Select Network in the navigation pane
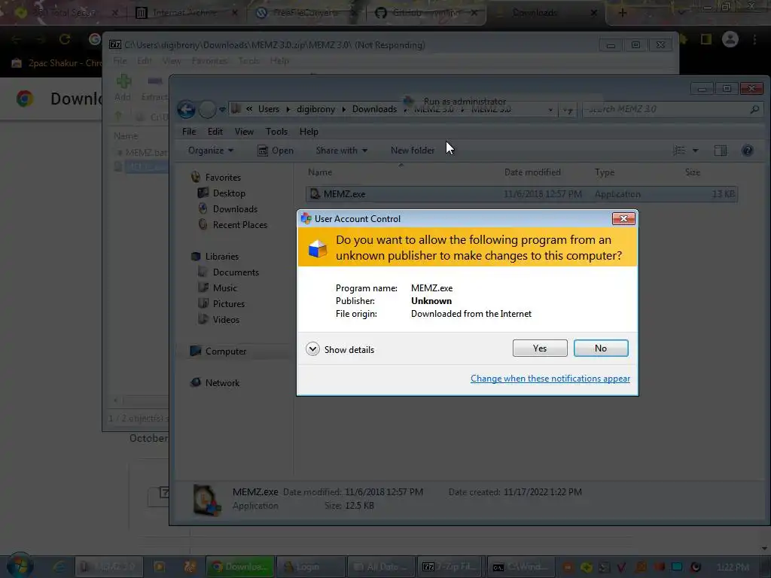 pos(222,383)
